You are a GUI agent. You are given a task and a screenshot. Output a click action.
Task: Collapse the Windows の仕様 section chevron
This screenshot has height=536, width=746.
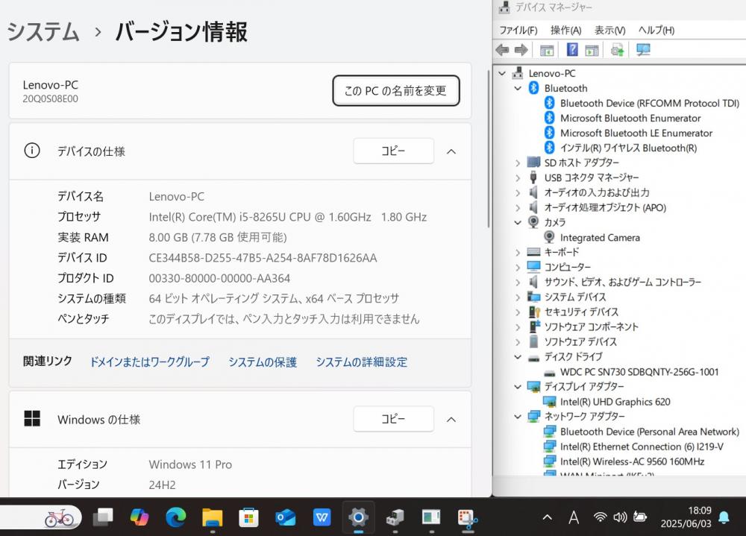[x=451, y=419]
